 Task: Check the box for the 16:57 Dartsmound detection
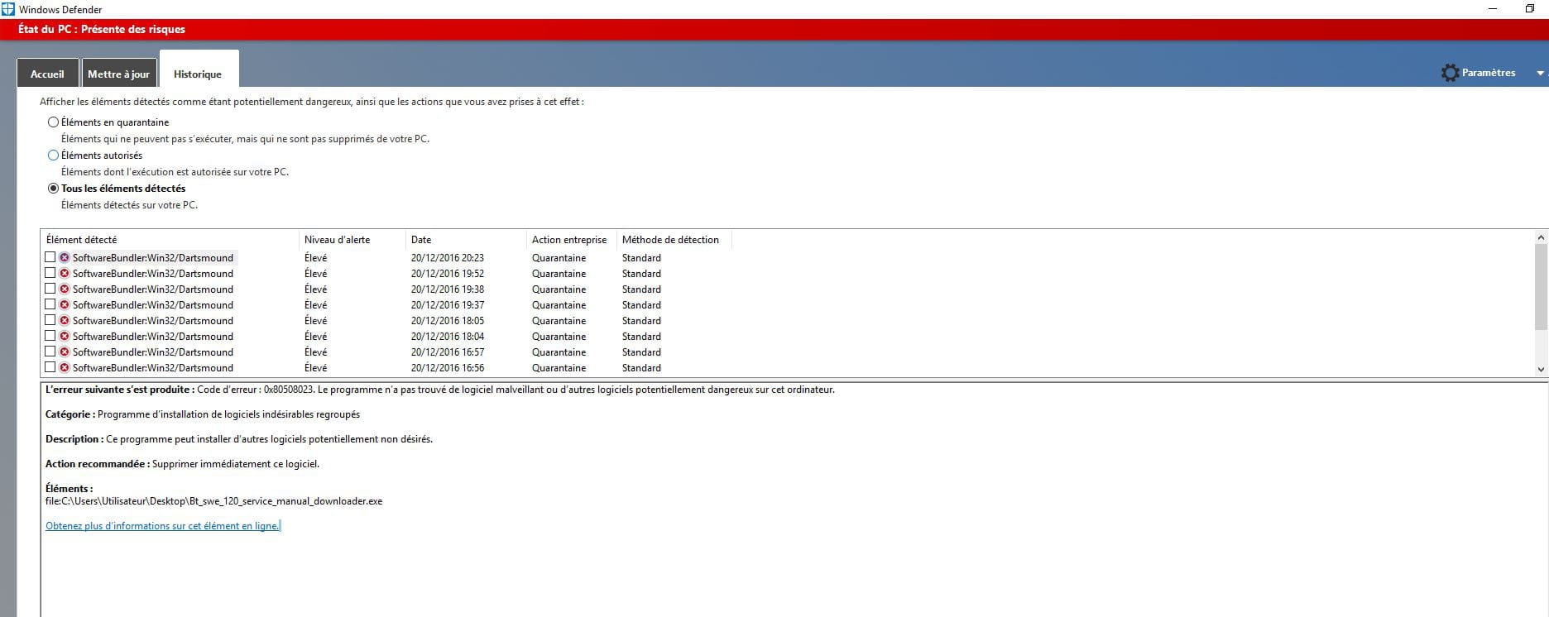click(x=50, y=352)
